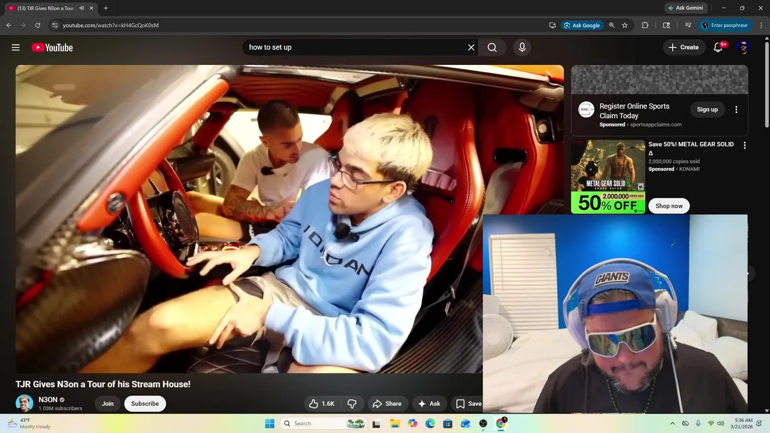Image resolution: width=770 pixels, height=433 pixels.
Task: Open the N3ON channel name link
Action: click(x=48, y=399)
